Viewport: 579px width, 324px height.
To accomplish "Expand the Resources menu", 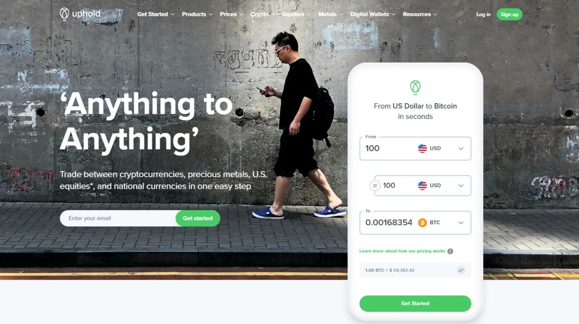I will coord(420,14).
